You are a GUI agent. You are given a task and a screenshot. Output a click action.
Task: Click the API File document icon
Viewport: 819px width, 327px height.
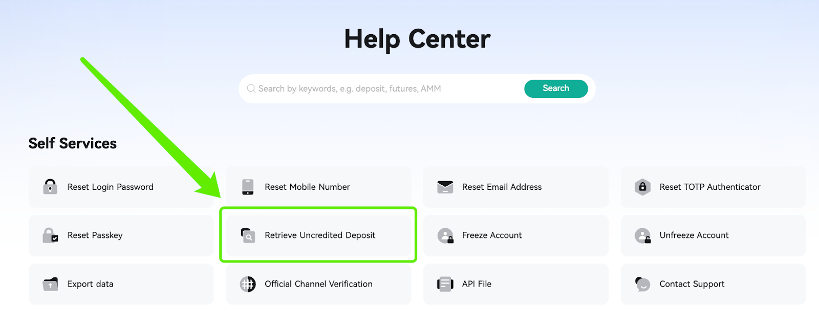coord(445,284)
